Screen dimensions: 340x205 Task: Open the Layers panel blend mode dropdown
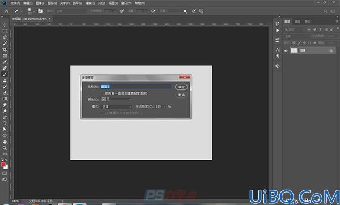[x=297, y=36]
